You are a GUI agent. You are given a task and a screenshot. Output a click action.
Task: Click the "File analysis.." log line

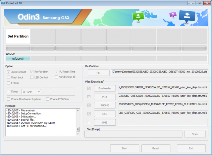[x=21, y=110]
